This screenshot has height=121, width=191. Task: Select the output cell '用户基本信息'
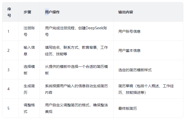[148, 51]
